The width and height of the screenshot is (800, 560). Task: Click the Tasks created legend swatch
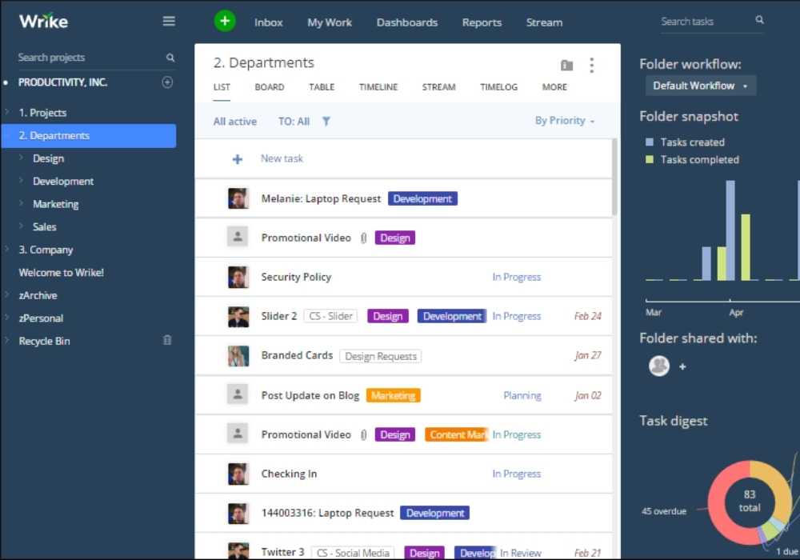click(x=650, y=142)
